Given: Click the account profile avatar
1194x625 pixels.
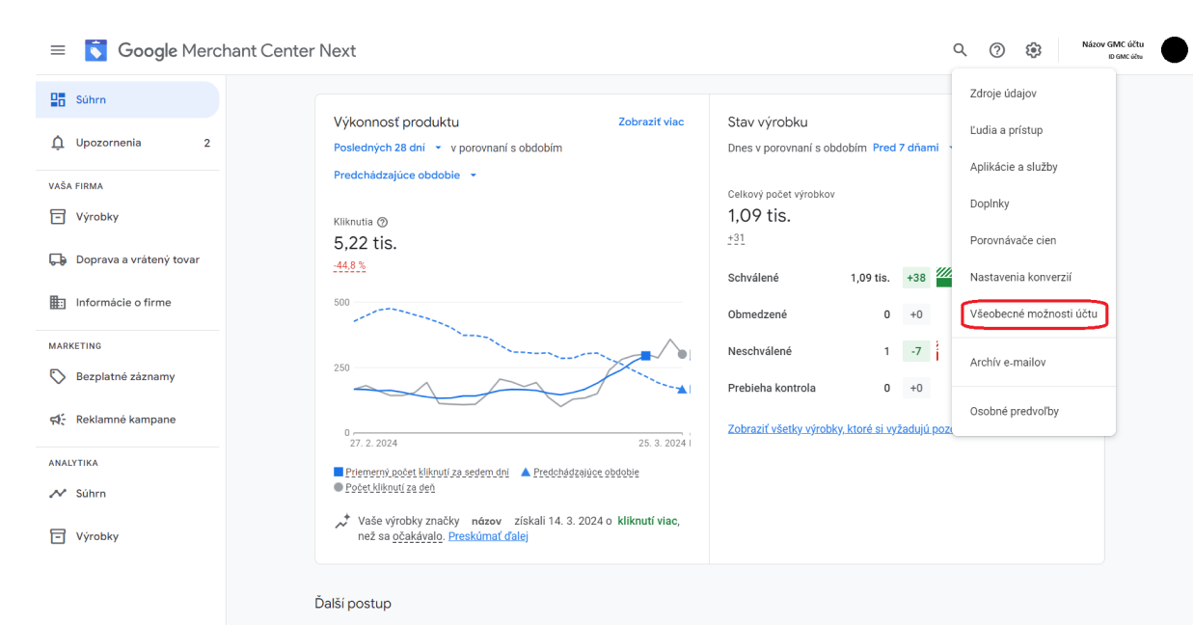Looking at the screenshot, I should [x=1174, y=50].
